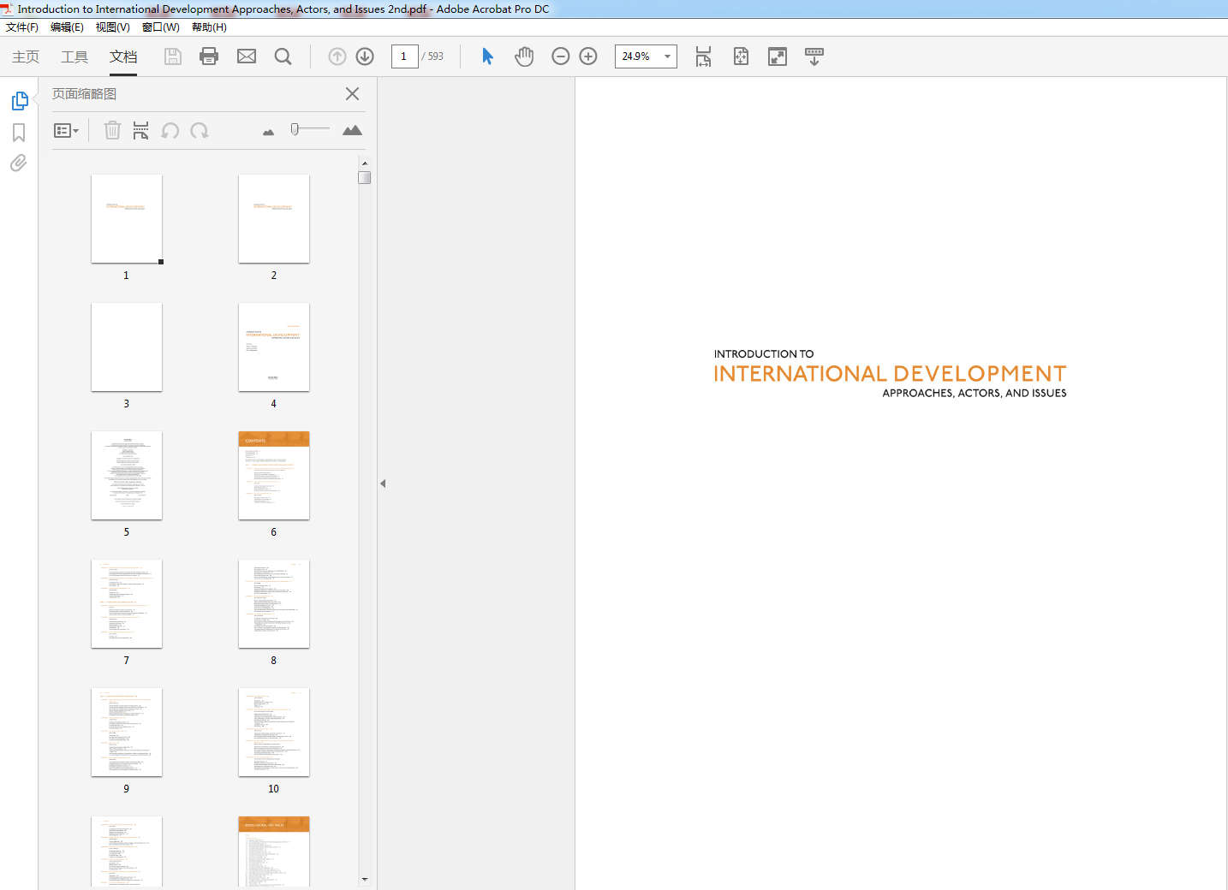The width and height of the screenshot is (1228, 890).
Task: Click the 'INTRODUCTION TO' text on page
Action: (x=764, y=353)
